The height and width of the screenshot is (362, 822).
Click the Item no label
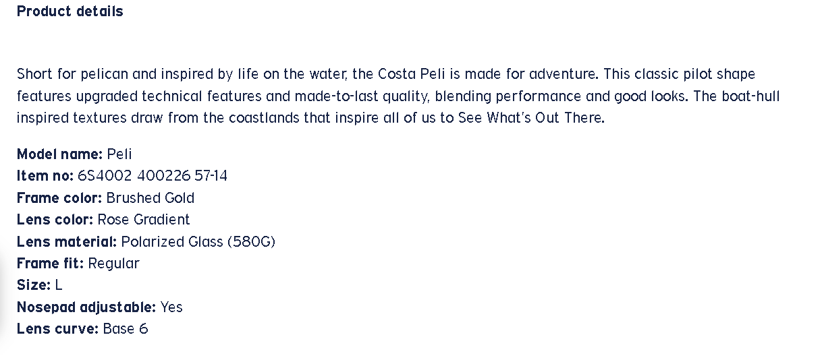point(45,176)
